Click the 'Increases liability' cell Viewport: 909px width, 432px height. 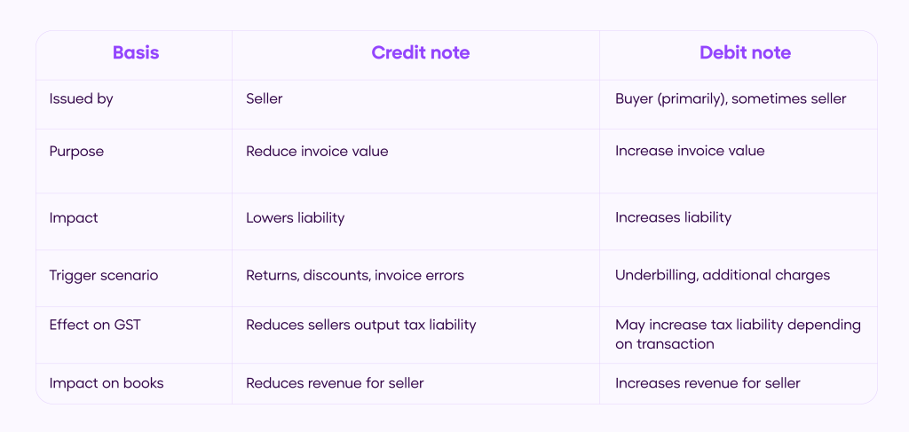coord(673,217)
